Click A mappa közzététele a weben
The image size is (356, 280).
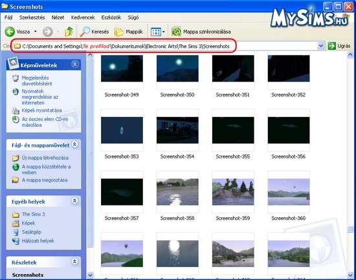[46, 169]
